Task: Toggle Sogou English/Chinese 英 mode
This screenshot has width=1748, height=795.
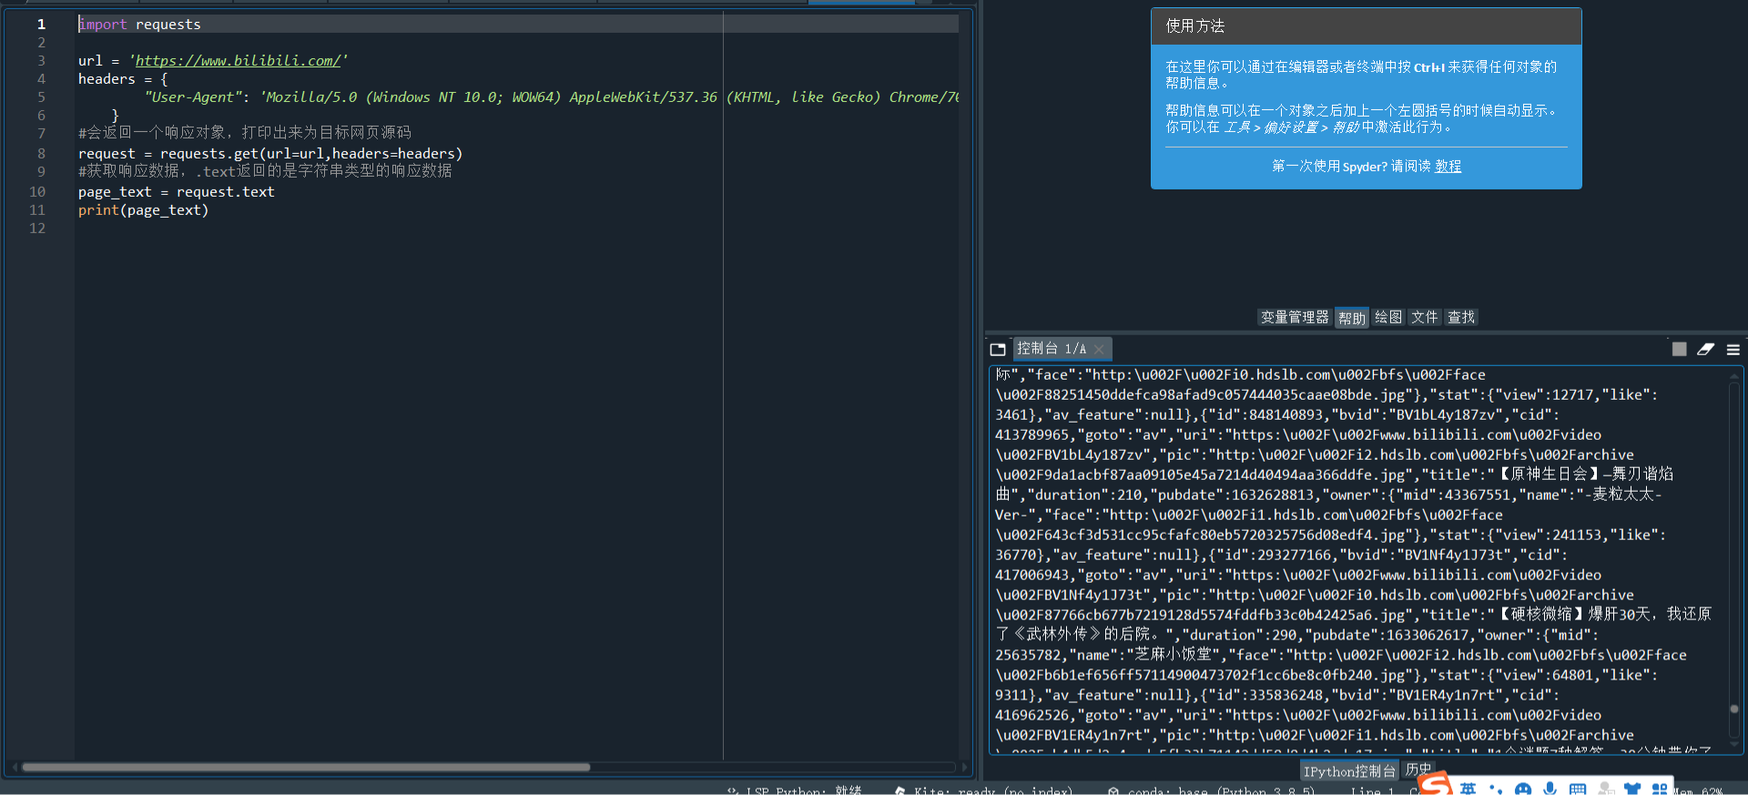Action: coord(1469,789)
